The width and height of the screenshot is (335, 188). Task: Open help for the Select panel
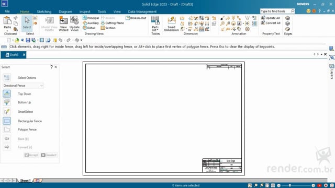pyautogui.click(x=51, y=67)
